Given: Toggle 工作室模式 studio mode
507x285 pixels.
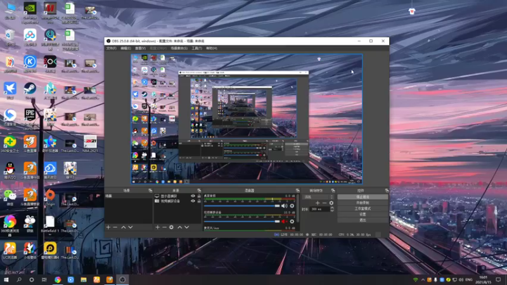Looking at the screenshot, I should (x=363, y=208).
